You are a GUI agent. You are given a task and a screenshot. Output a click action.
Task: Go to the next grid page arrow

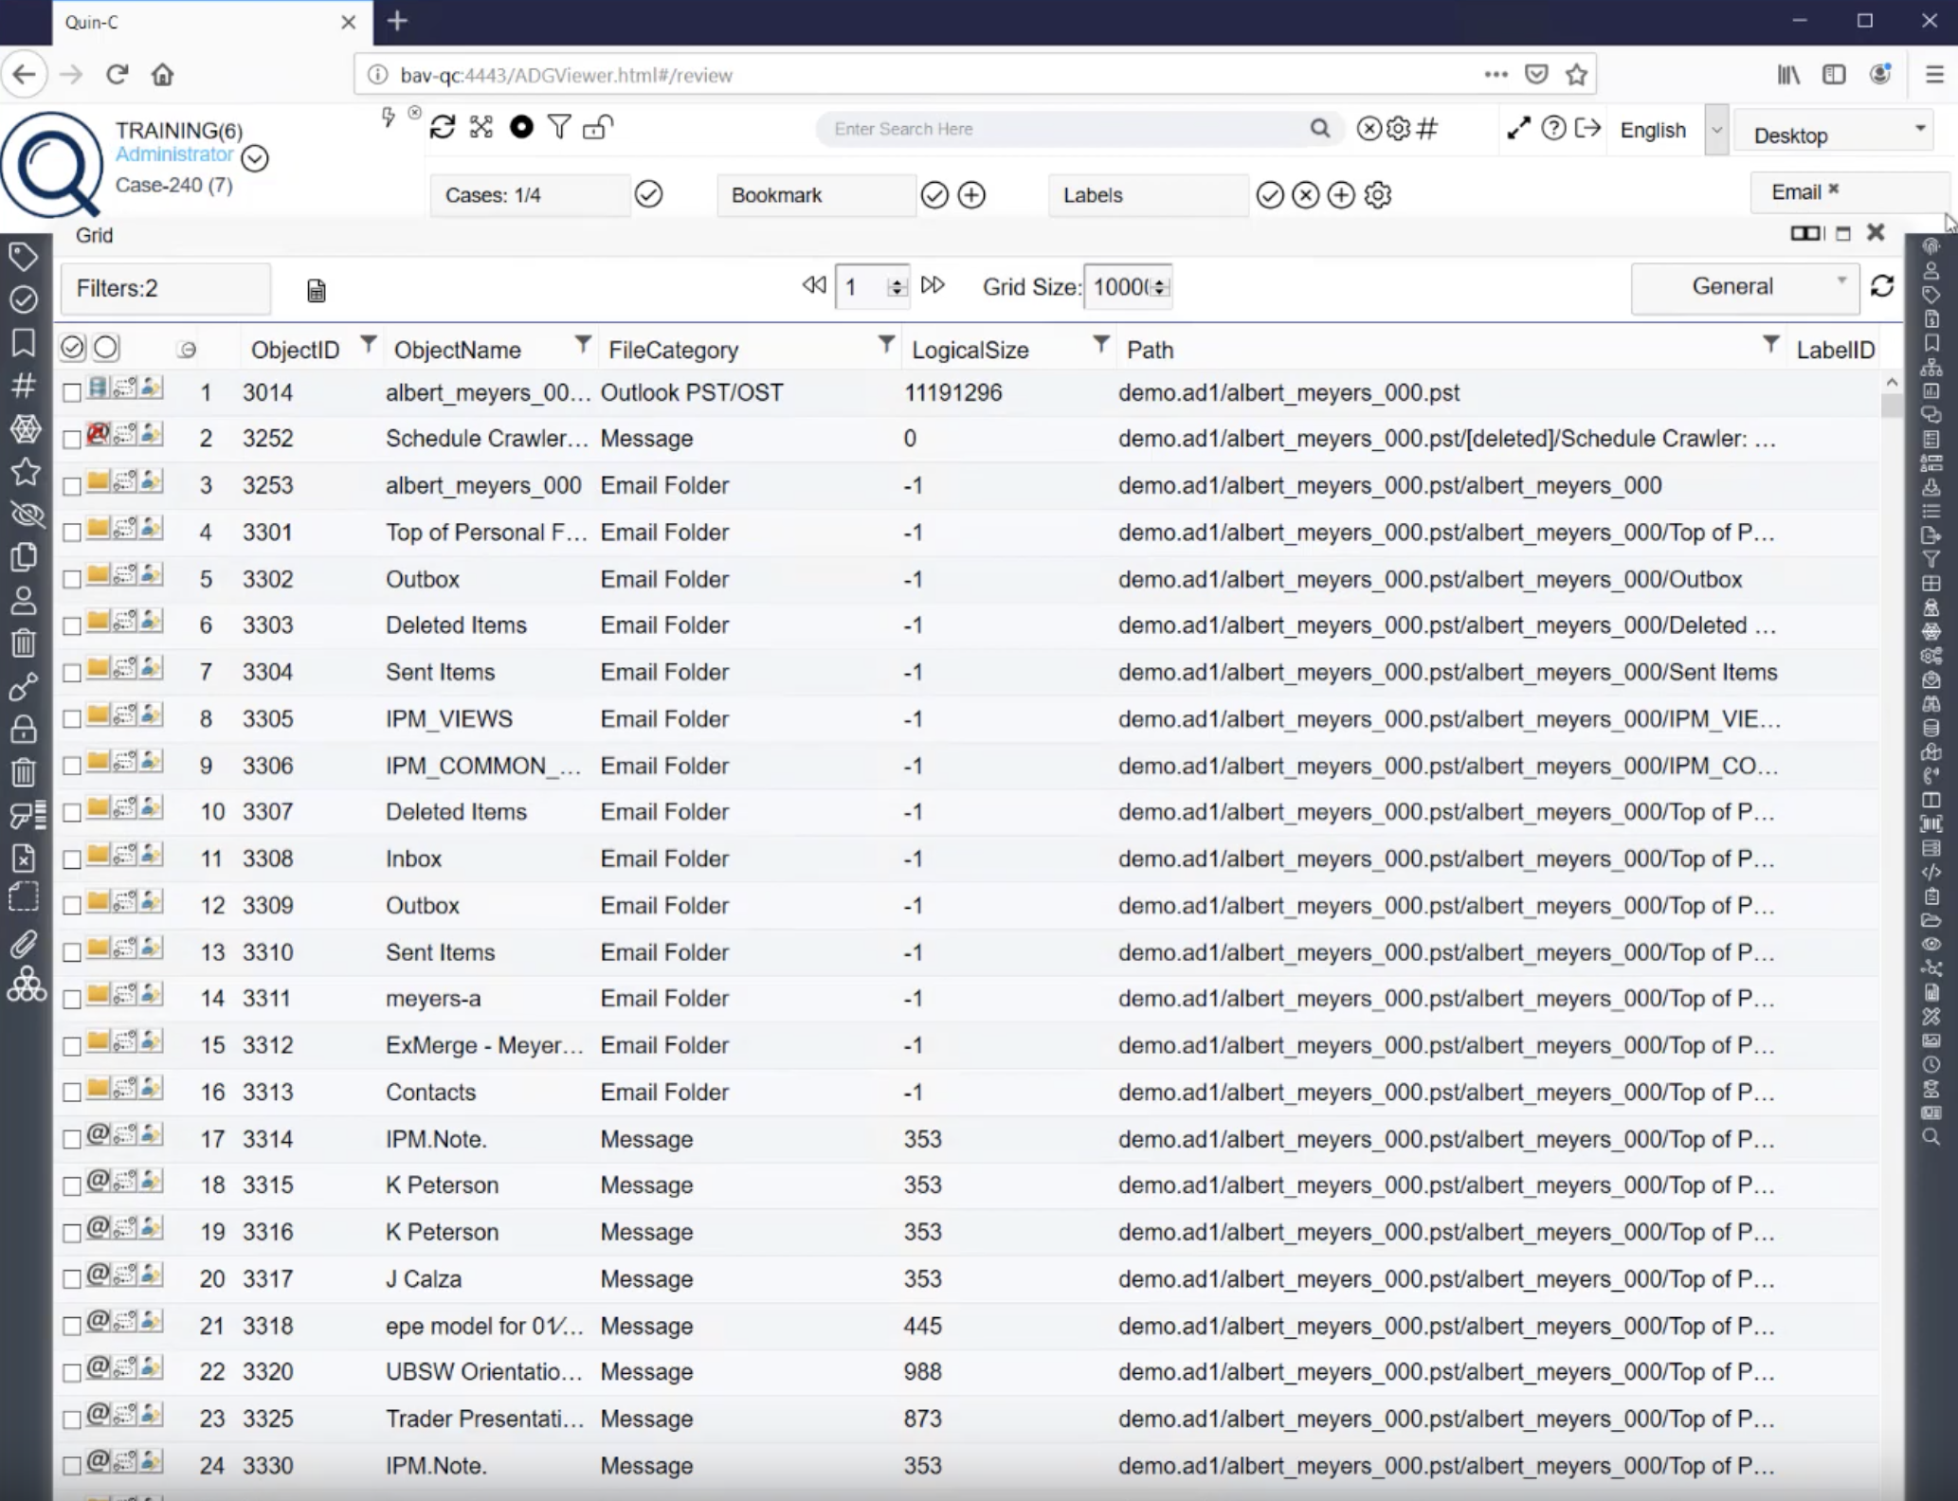coord(933,285)
